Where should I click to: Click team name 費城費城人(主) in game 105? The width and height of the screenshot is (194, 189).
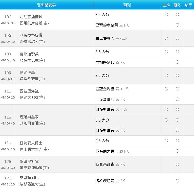pos(32,42)
